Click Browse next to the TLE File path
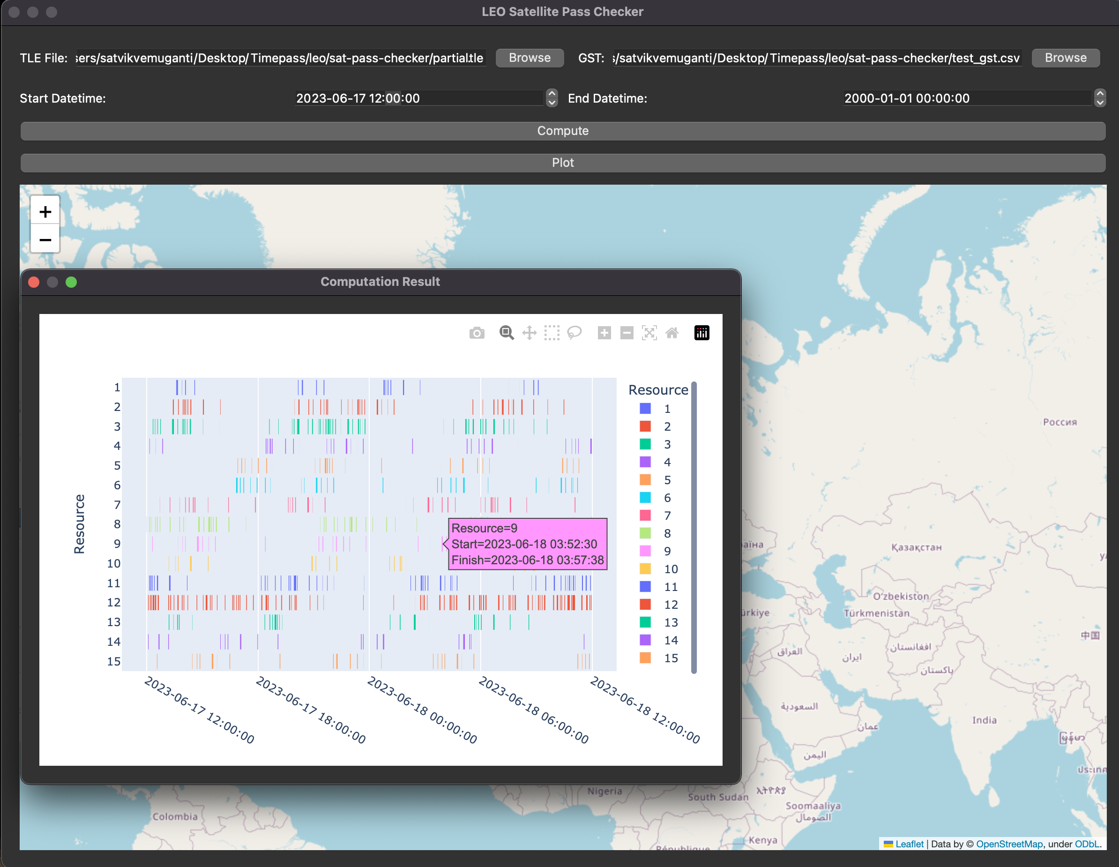1119x867 pixels. (x=529, y=58)
